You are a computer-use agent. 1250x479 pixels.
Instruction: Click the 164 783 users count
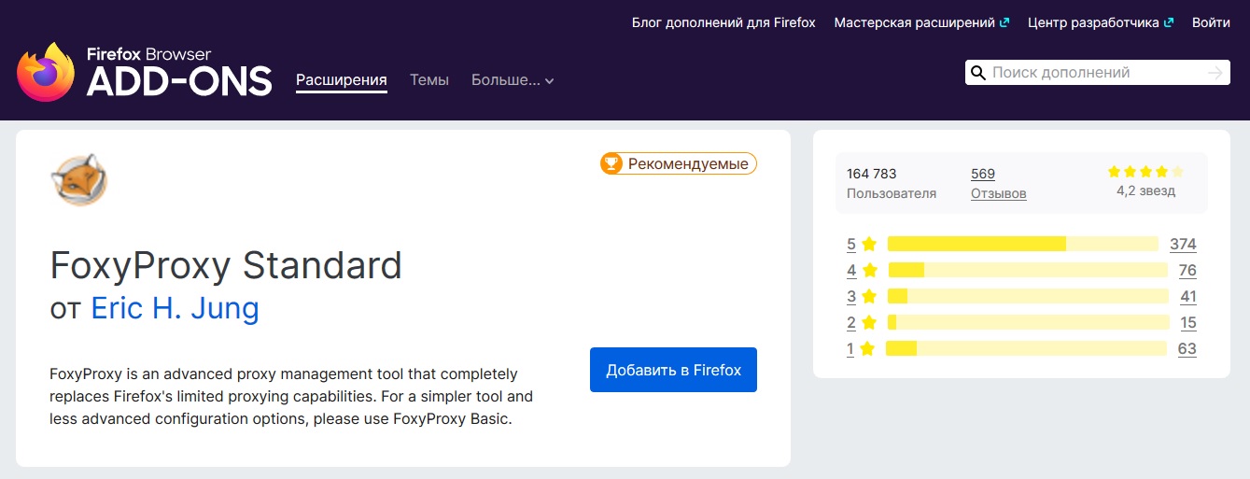pos(871,174)
